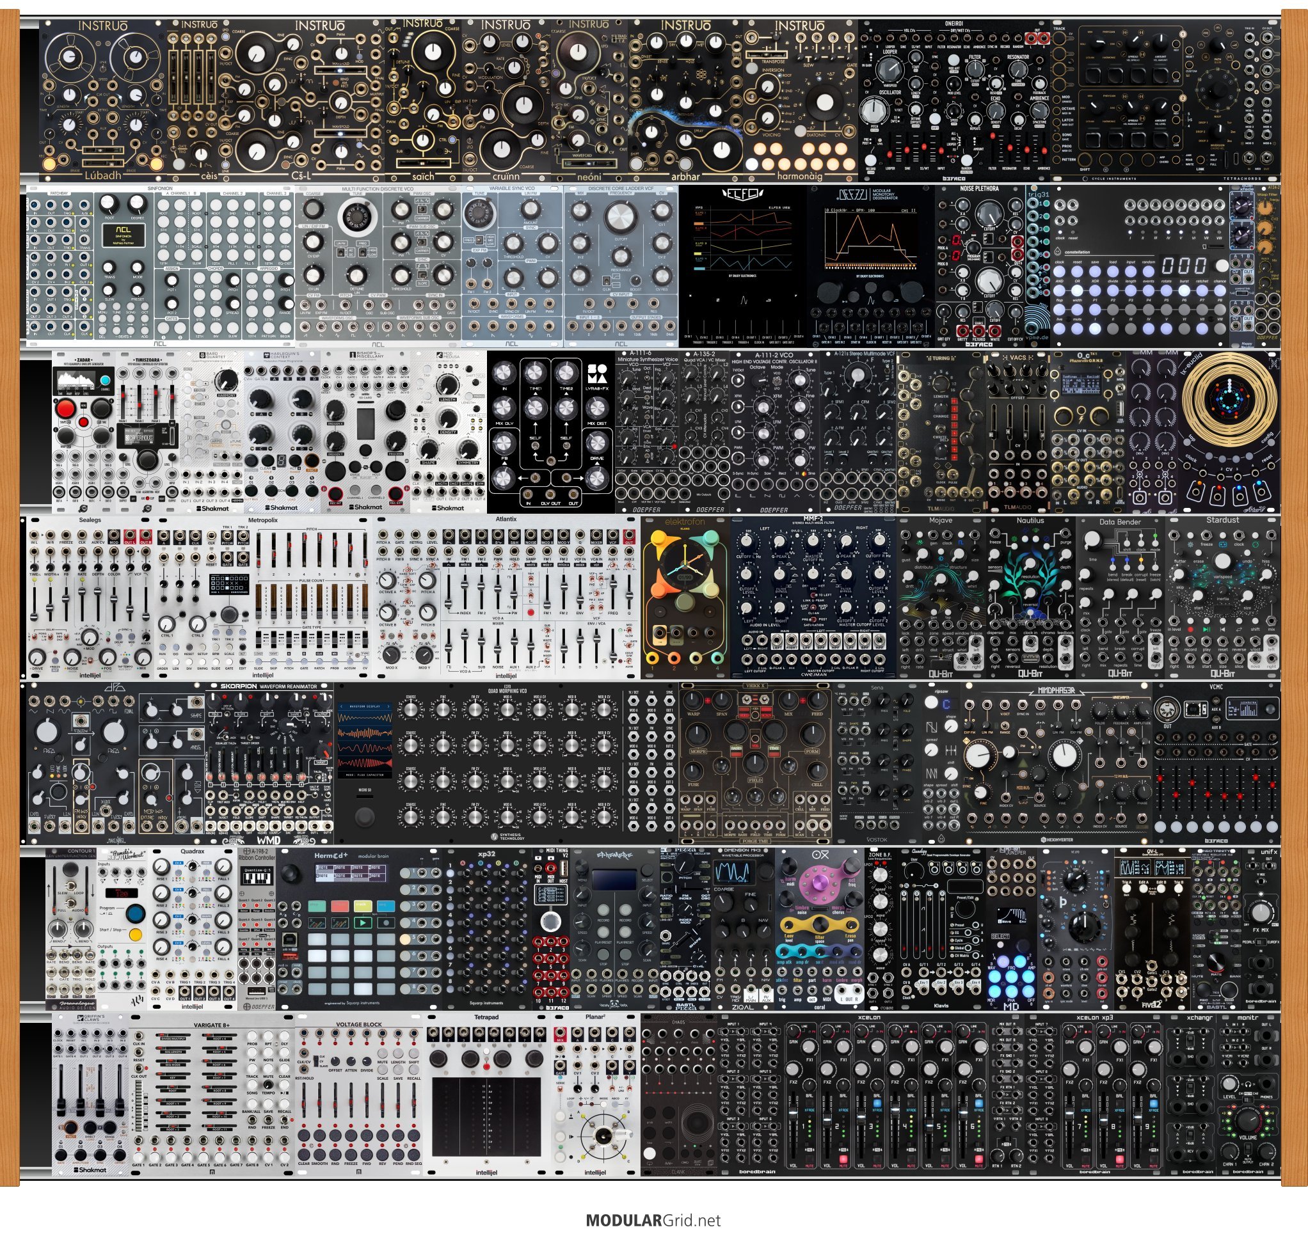Click the red tempo display on Pamela's Workout
1308x1234 pixels.
click(122, 892)
